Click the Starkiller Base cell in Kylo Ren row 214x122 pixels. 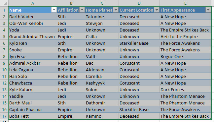139,43
